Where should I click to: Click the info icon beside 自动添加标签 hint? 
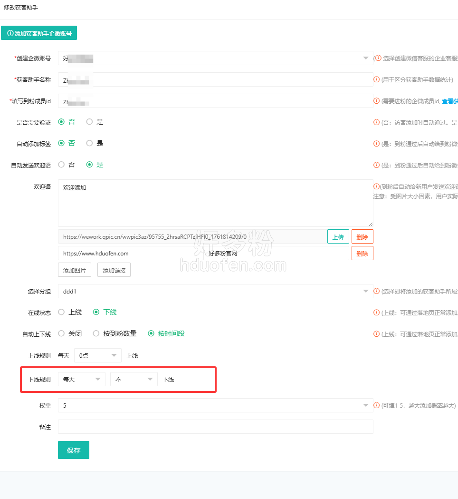[377, 144]
